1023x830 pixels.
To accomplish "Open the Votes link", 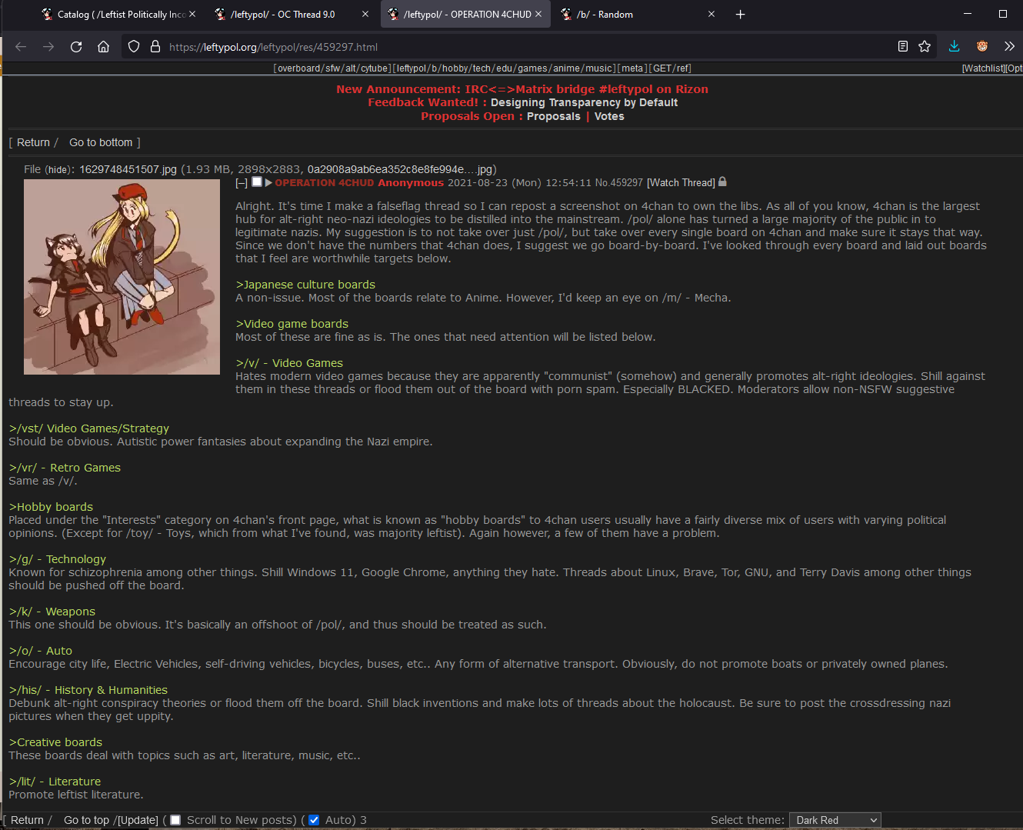I will (609, 116).
